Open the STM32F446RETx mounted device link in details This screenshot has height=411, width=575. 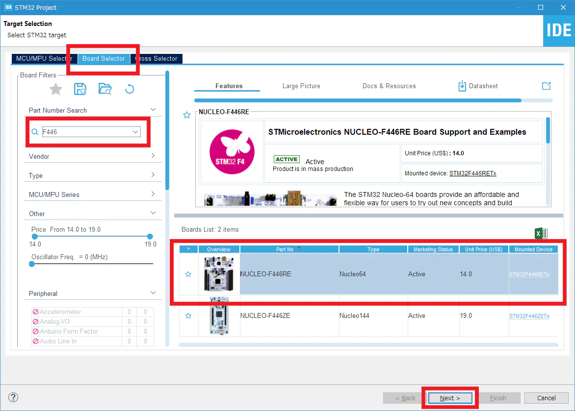coord(472,173)
